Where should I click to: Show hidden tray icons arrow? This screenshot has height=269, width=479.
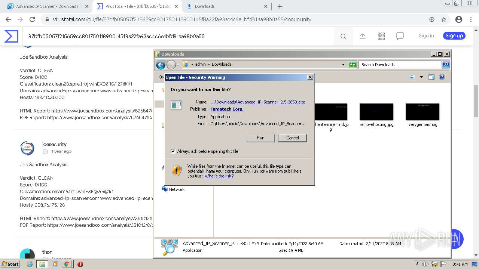[x=418, y=264]
